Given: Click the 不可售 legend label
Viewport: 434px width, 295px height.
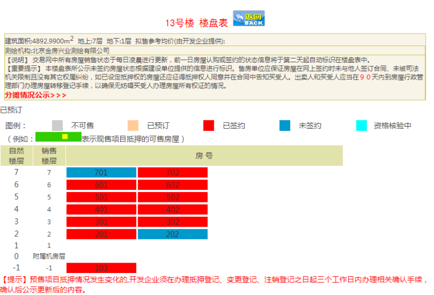Looking at the screenshot, I should point(83,126).
